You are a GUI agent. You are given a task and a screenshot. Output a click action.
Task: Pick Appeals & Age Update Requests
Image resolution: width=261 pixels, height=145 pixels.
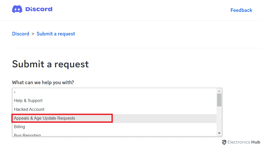(44, 118)
